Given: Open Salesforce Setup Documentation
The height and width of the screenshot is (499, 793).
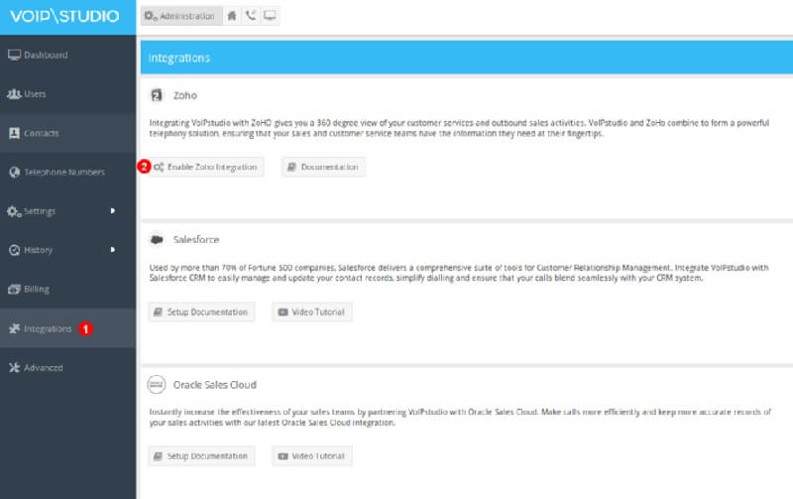Looking at the screenshot, I should pos(201,312).
